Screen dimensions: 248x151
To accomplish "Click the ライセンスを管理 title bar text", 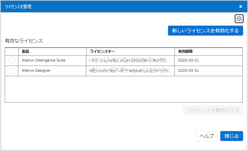I will tap(18, 6).
